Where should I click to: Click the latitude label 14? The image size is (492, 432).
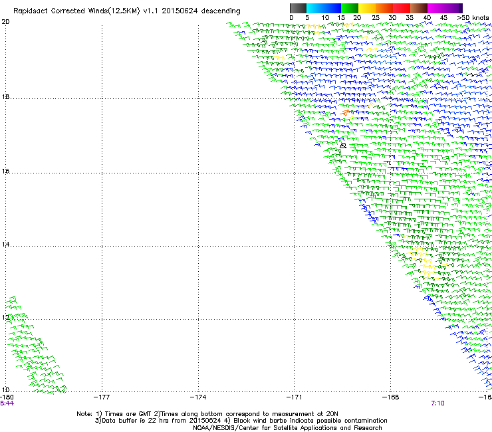click(5, 245)
